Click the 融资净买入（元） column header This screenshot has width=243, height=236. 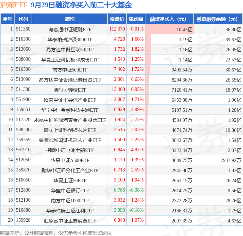click(169, 19)
